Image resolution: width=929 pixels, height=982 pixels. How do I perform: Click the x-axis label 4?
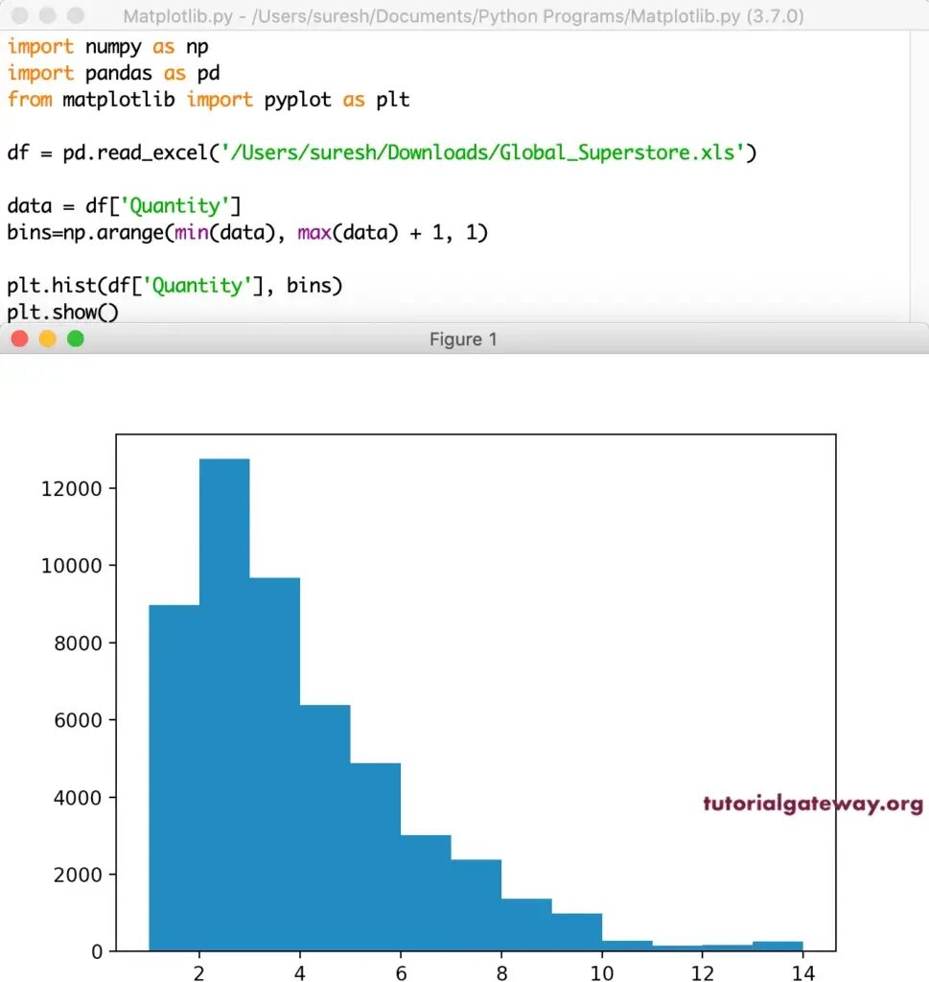300,972
